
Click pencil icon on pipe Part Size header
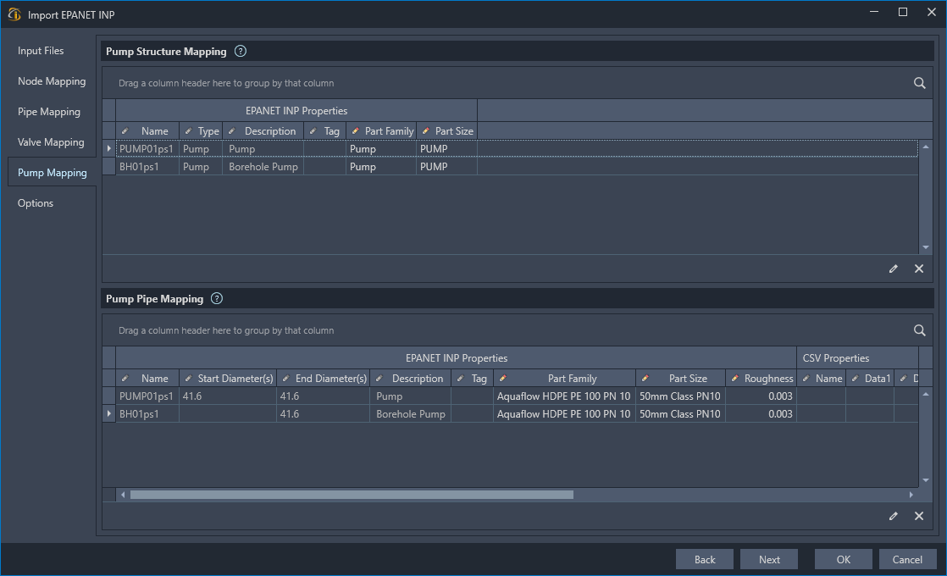645,378
